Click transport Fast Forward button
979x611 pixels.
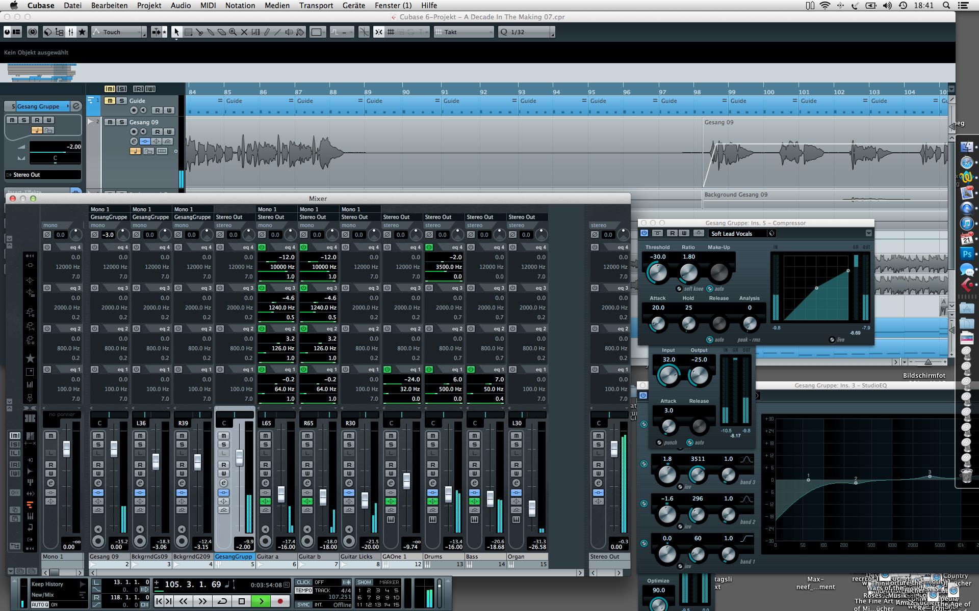(202, 601)
